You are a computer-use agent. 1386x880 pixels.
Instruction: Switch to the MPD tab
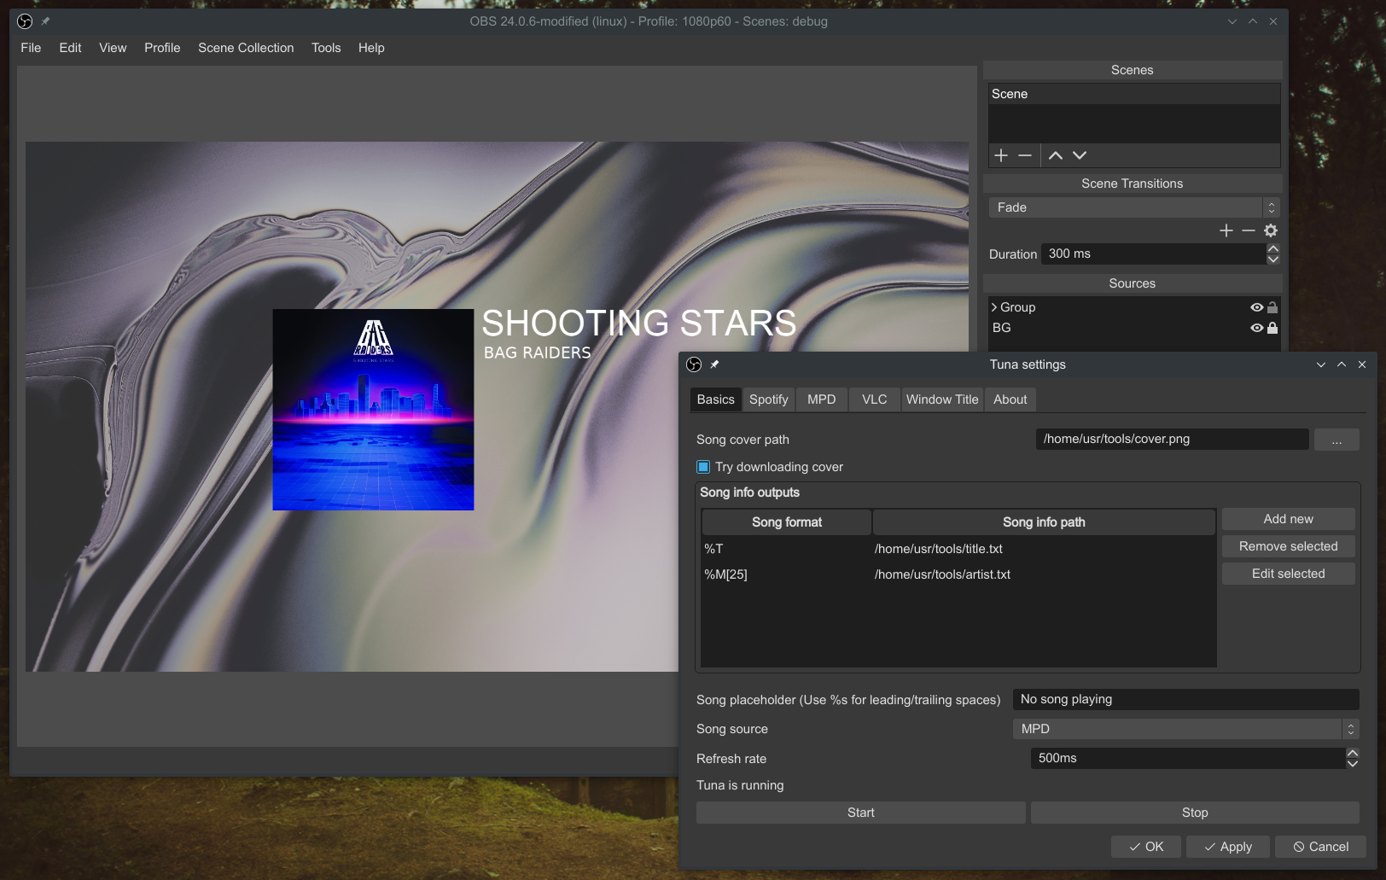click(822, 399)
